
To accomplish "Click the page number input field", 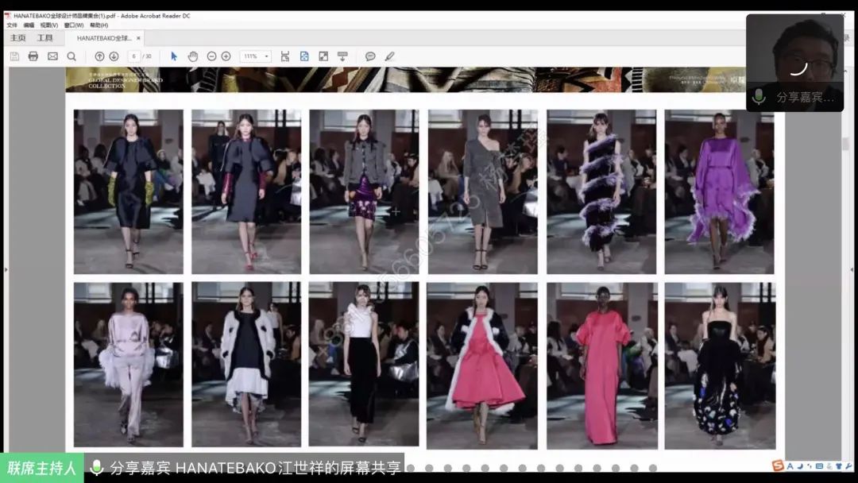I will click(x=133, y=56).
